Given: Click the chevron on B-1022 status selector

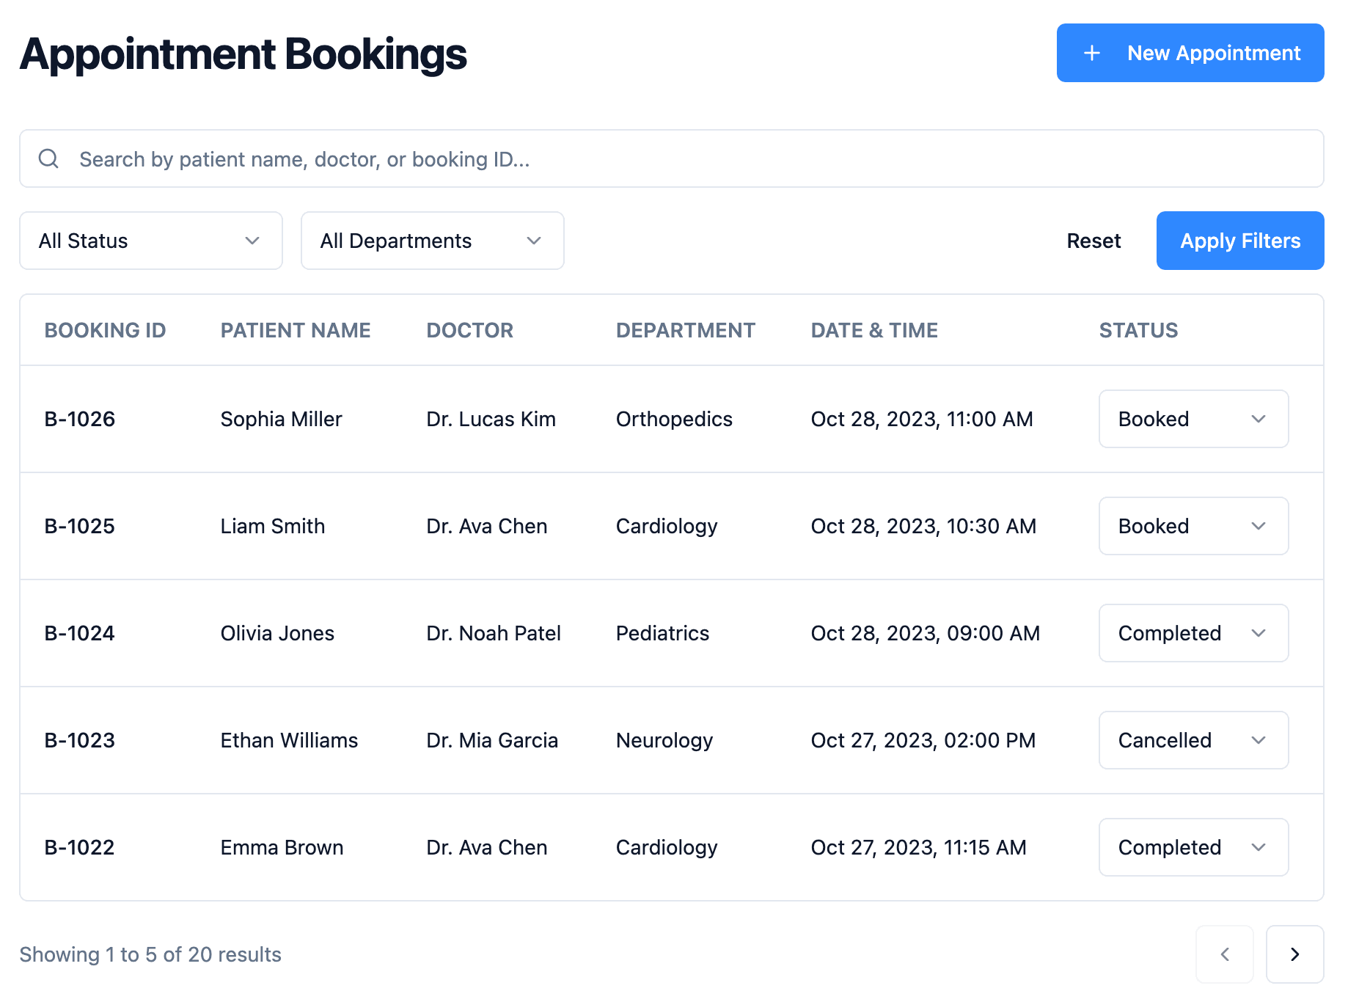Looking at the screenshot, I should 1259,847.
